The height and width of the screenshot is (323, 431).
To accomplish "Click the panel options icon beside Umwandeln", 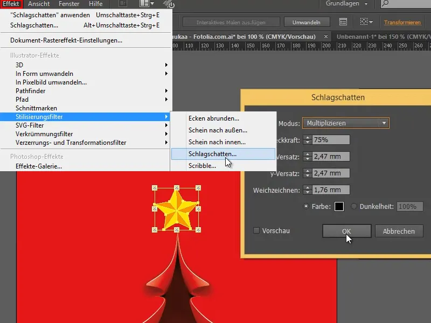I will click(x=343, y=22).
